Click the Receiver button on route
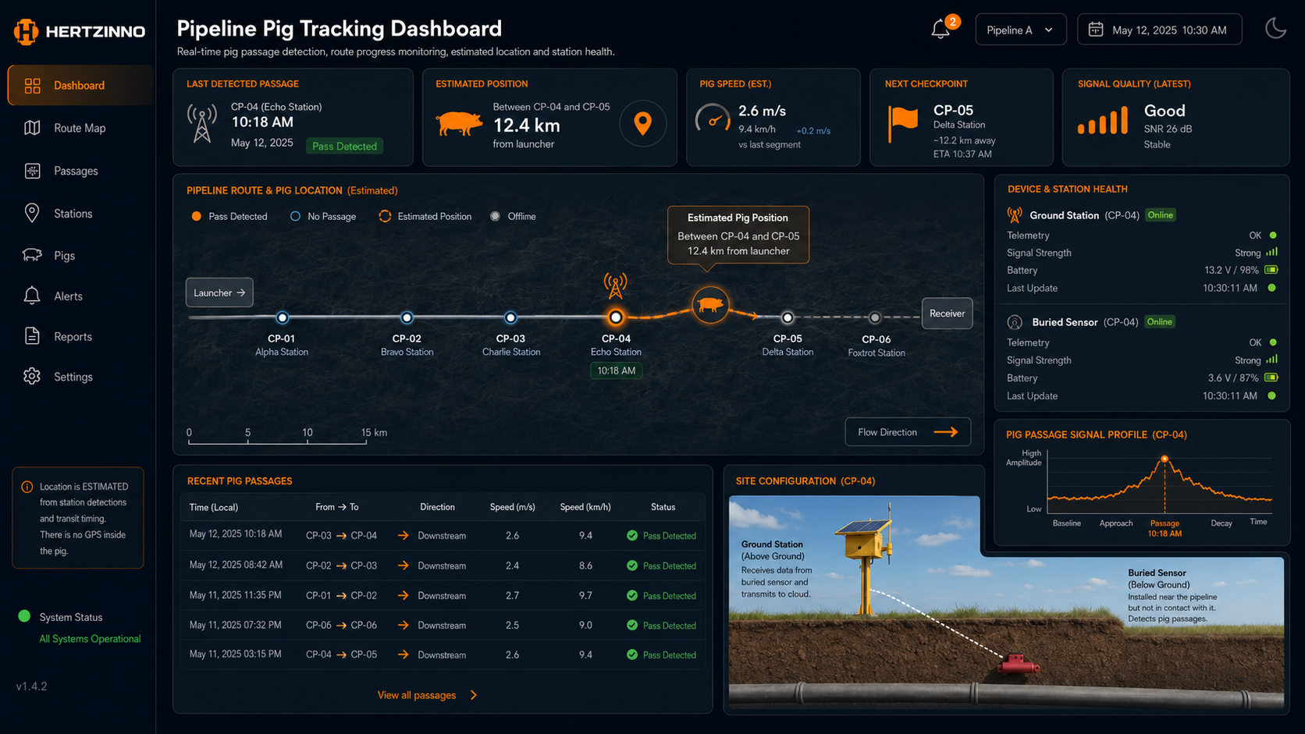 coord(947,314)
